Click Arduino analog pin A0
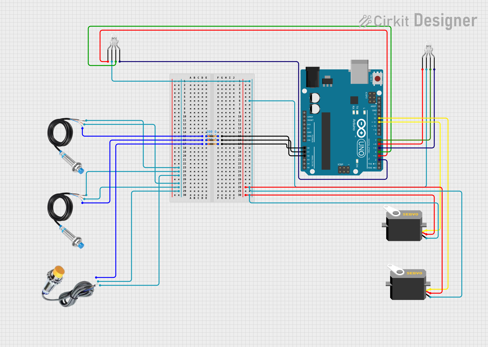 coord(305,148)
